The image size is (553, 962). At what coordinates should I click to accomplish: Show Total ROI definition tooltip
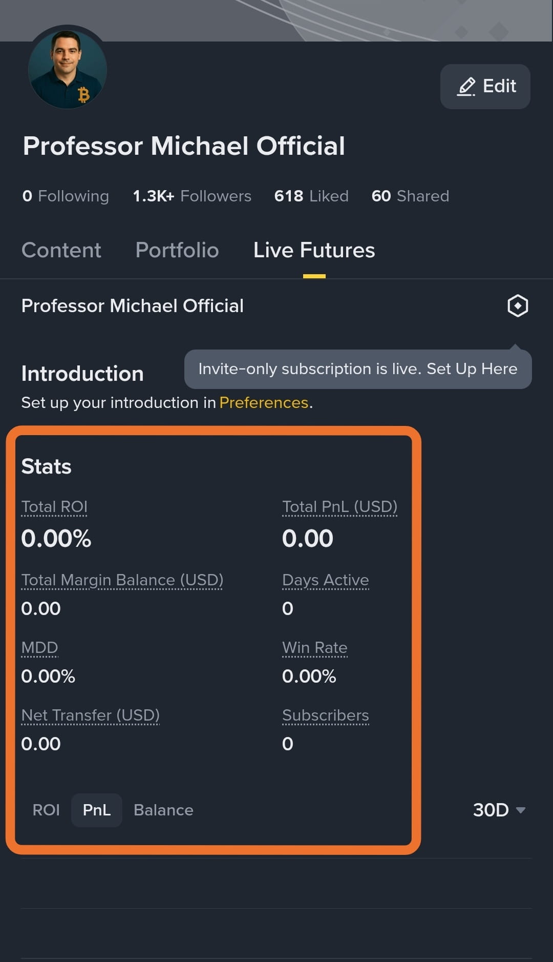click(54, 507)
